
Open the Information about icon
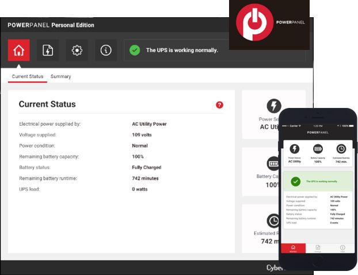106,51
